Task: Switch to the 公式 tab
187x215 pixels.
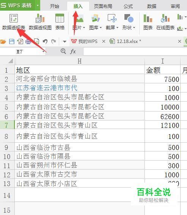Action: pos(128,6)
